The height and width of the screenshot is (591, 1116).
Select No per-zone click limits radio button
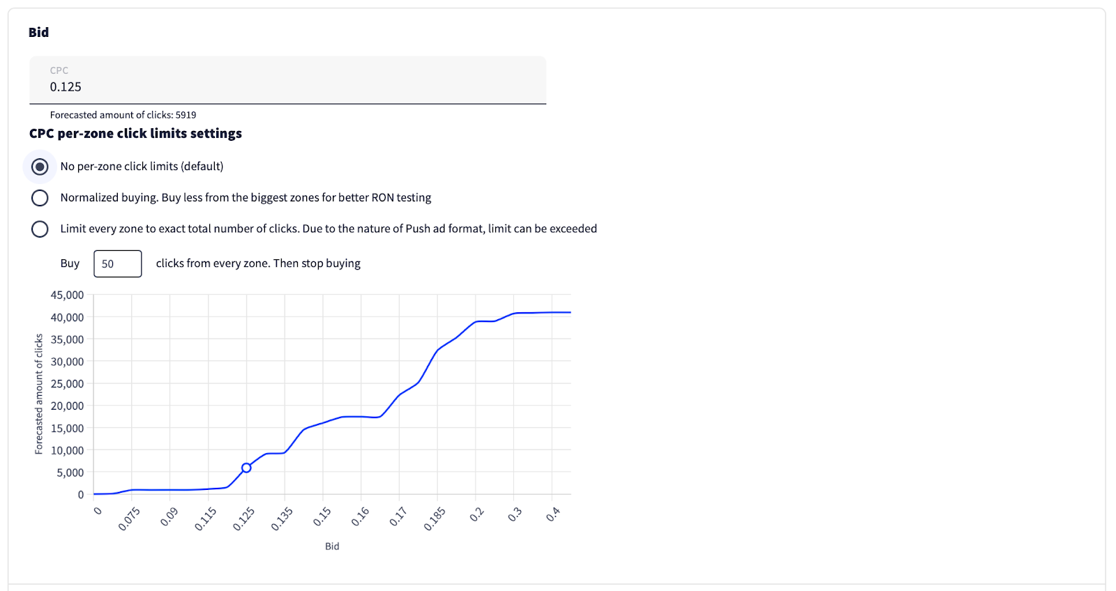[x=40, y=167]
